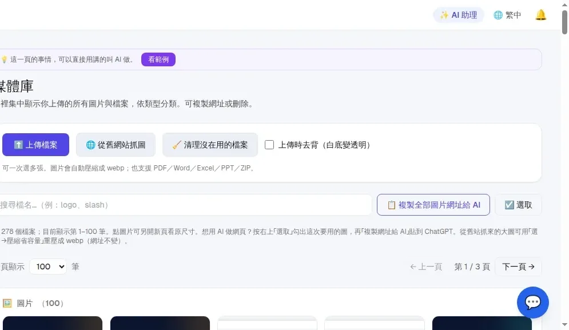Click the page vertical scrollbar thumb
Screen dimensions: 569x330
[564, 22]
